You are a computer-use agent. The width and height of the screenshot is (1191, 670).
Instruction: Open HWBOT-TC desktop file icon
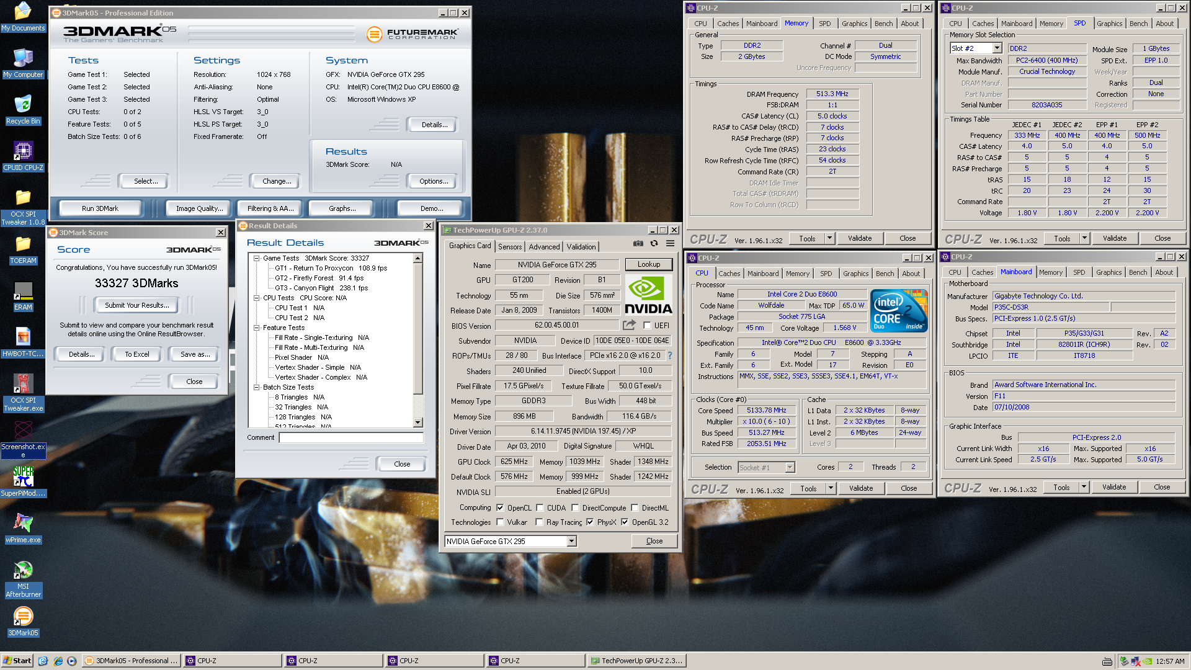pyautogui.click(x=23, y=342)
